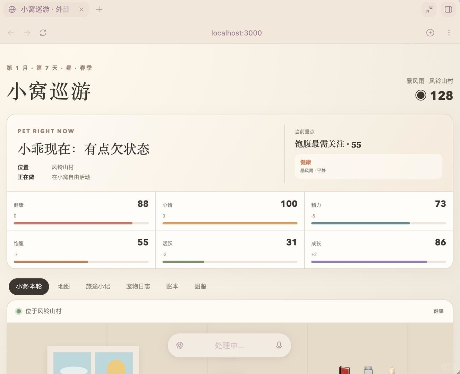Image resolution: width=460 pixels, height=374 pixels.
Task: Click the 健康 stat value 88
Action: [143, 204]
